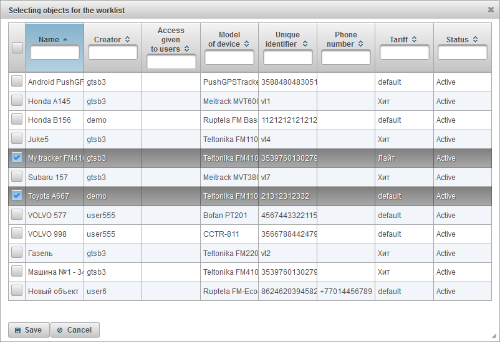The width and height of the screenshot is (500, 342).
Task: Save the selected objects
Action: pos(28,330)
